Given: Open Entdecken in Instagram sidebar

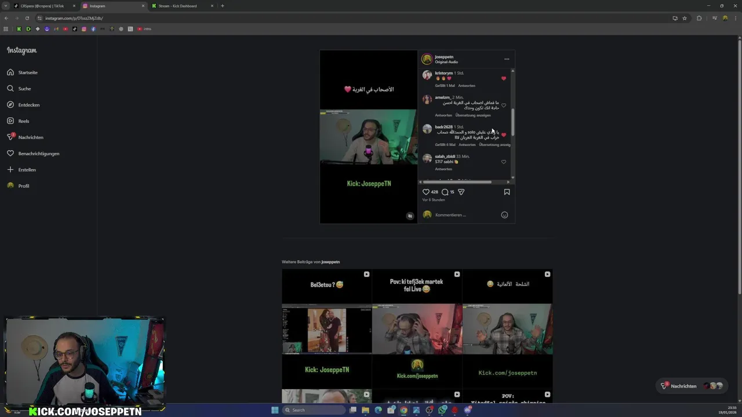Looking at the screenshot, I should 24,105.
